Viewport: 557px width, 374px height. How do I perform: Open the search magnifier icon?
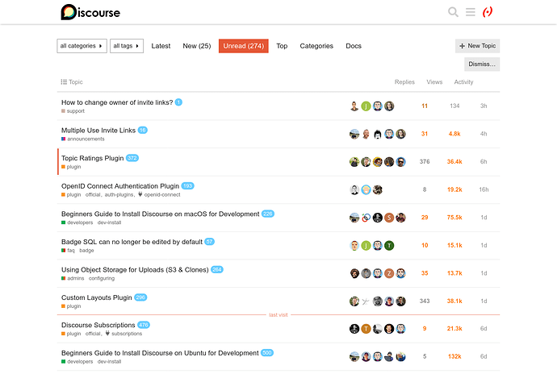click(x=453, y=12)
